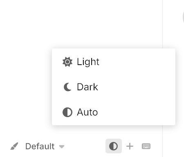Click the white padding below the Auto entry
Viewport: 184px width, 157px height.
pos(114,122)
